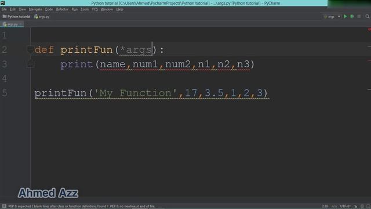Click the print call on line 3
The height and width of the screenshot is (209, 371).
[x=77, y=64]
